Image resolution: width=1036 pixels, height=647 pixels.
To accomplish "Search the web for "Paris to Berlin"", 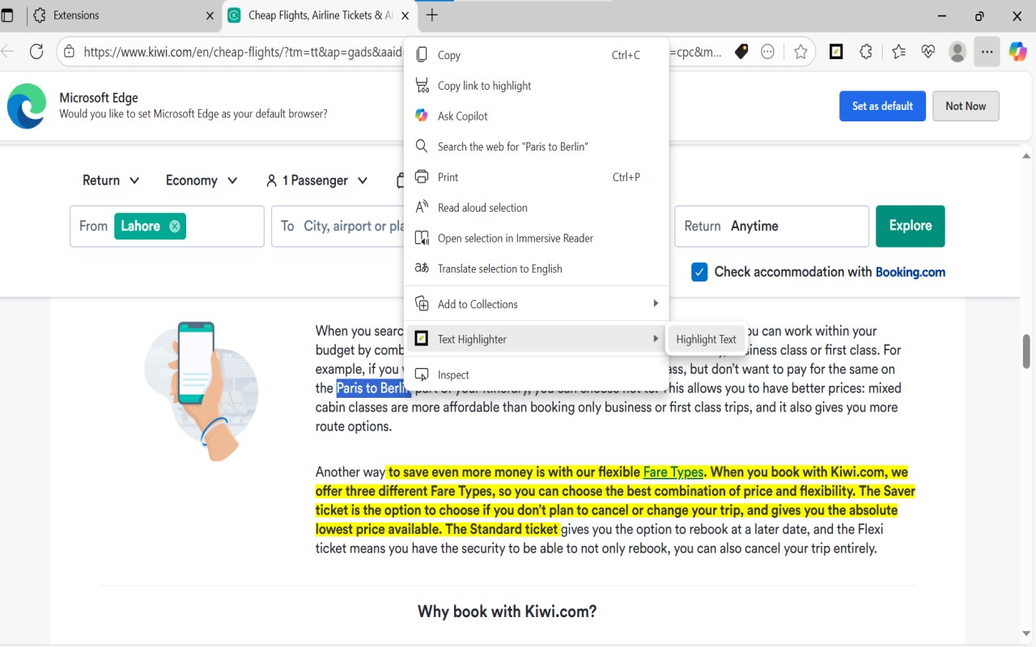I will pos(537,146).
